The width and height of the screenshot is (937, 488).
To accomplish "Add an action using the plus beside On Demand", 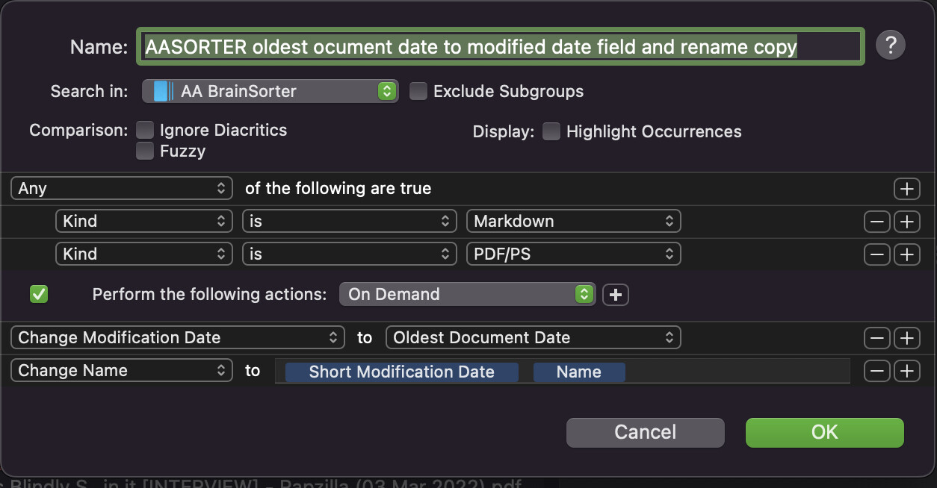I will point(616,295).
